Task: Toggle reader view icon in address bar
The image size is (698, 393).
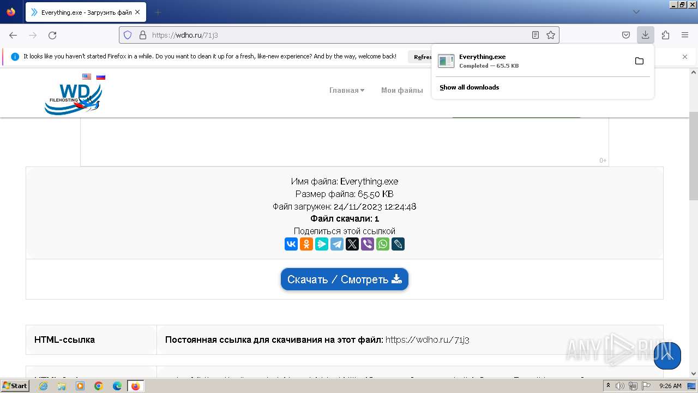Action: point(535,35)
